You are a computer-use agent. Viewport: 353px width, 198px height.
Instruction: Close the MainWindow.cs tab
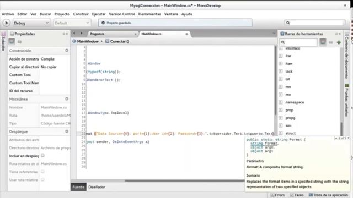(x=186, y=34)
